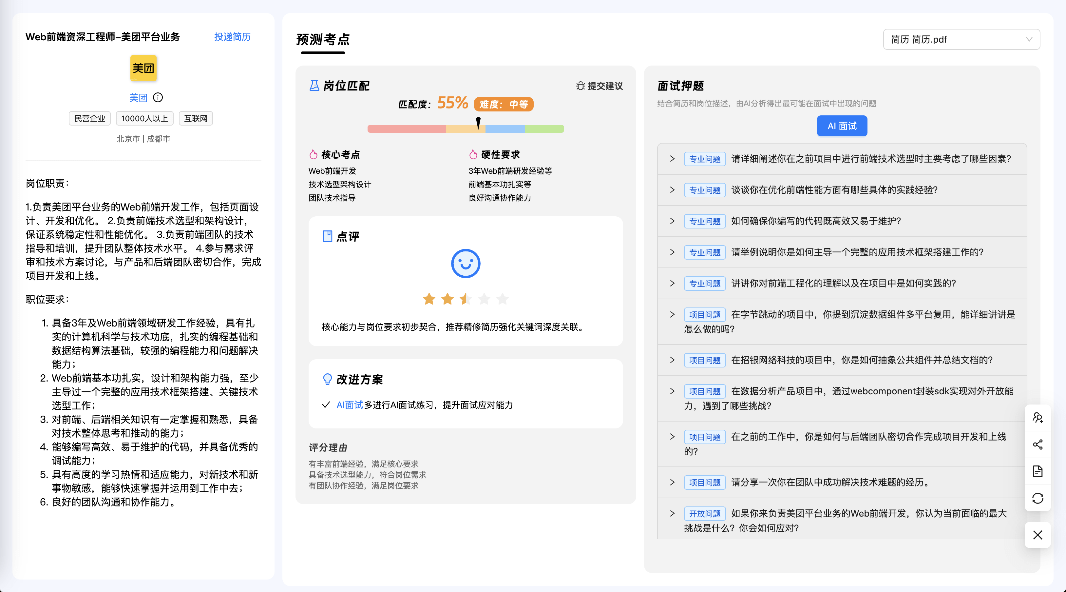Click the 北京市 | 成都市 location text
This screenshot has width=1066, height=592.
coord(143,139)
